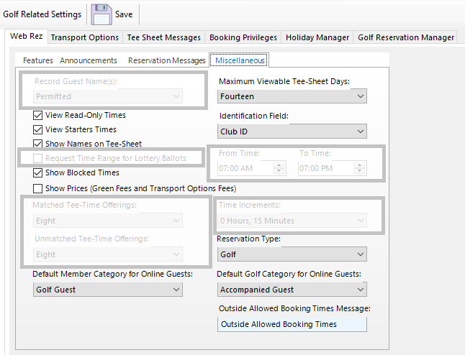This screenshot has width=465, height=355.
Task: Uncheck Show Names on Tee-Sheet
Action: pyautogui.click(x=37, y=144)
